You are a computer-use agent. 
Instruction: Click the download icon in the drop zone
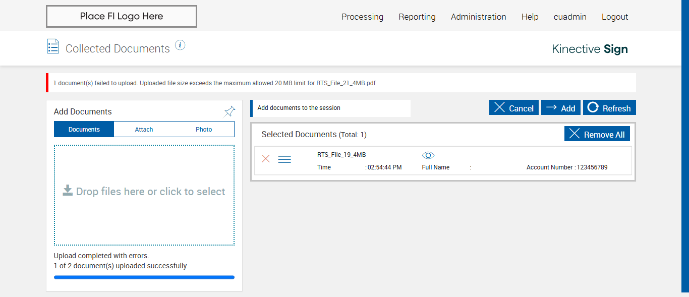[68, 190]
